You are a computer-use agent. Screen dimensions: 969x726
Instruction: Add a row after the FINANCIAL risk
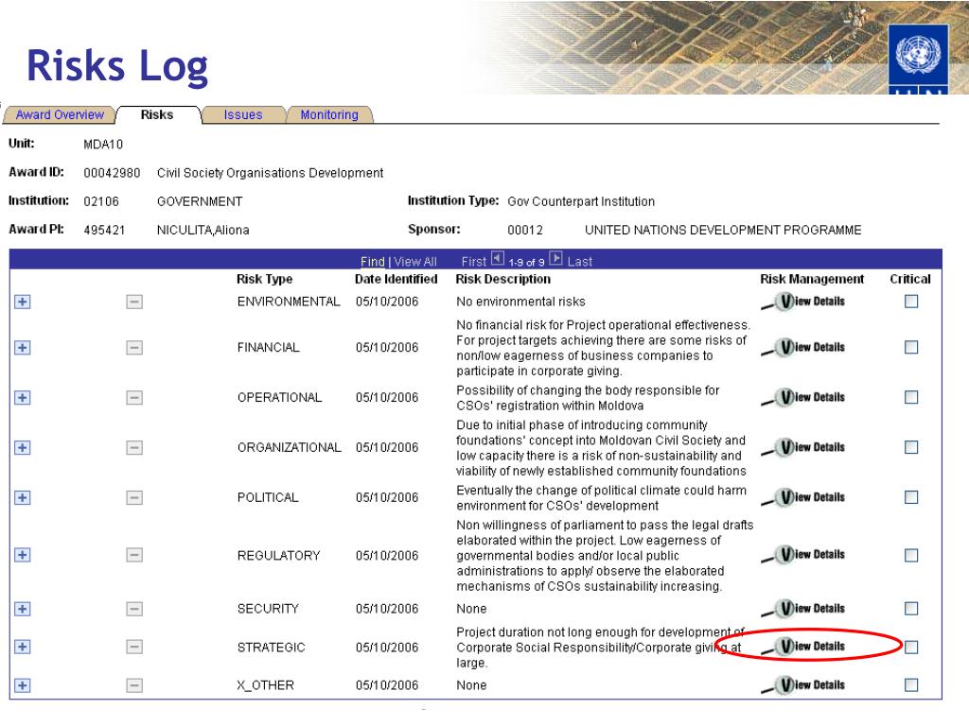point(23,348)
